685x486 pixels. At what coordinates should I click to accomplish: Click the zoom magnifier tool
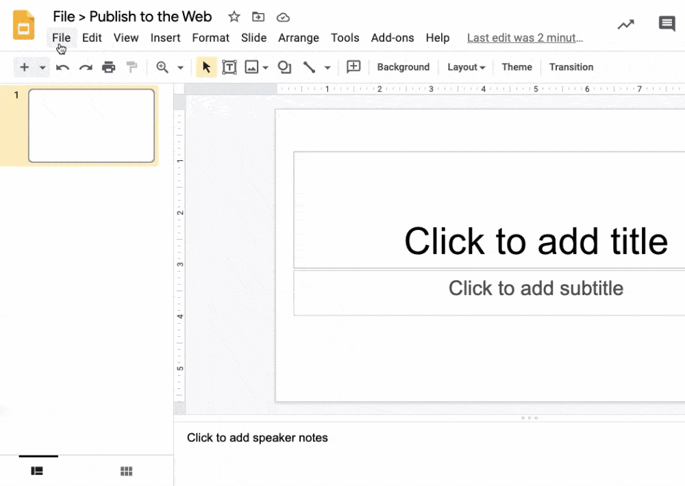(162, 67)
